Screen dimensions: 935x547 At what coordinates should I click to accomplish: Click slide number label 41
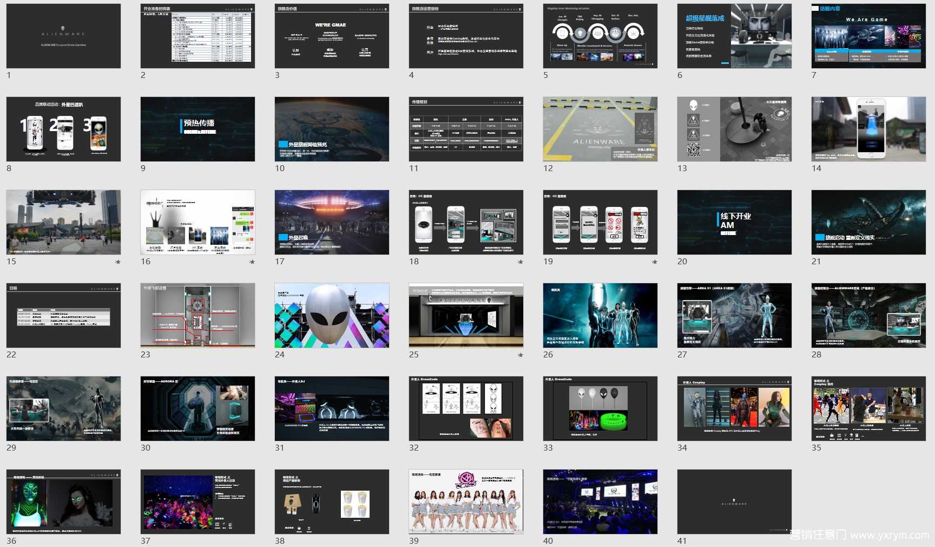click(x=682, y=541)
